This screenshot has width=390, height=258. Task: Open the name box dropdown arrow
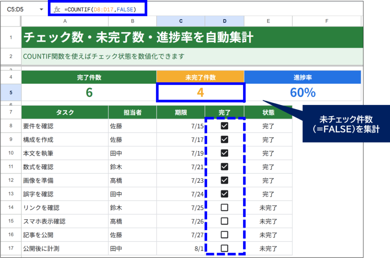click(41, 9)
